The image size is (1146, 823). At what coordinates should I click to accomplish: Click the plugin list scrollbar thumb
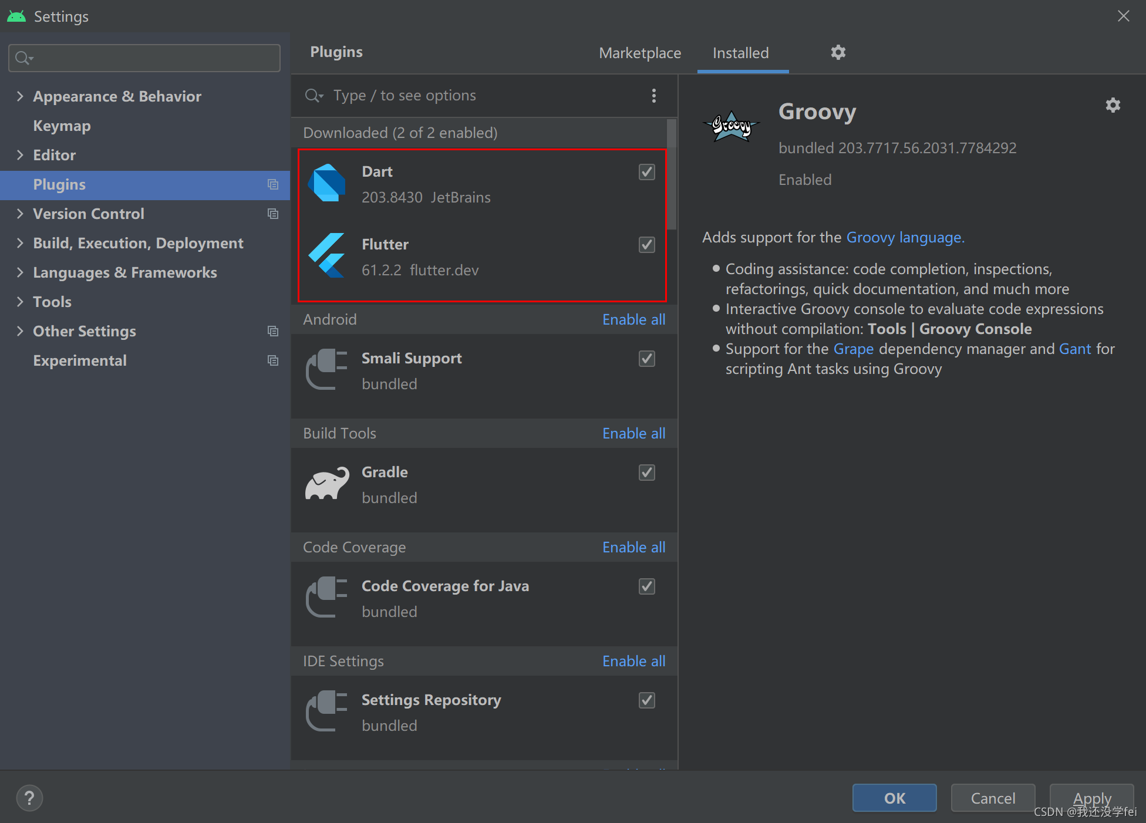tap(672, 174)
